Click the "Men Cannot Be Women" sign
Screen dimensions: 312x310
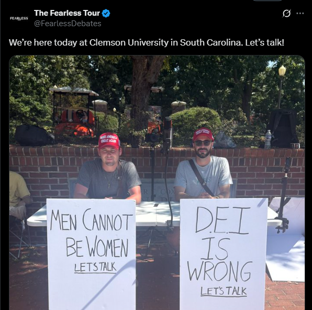click(x=91, y=254)
